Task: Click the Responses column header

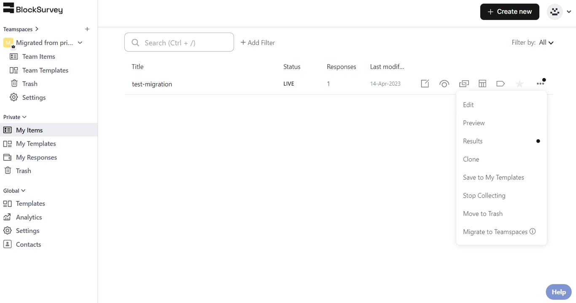Action: (342, 67)
